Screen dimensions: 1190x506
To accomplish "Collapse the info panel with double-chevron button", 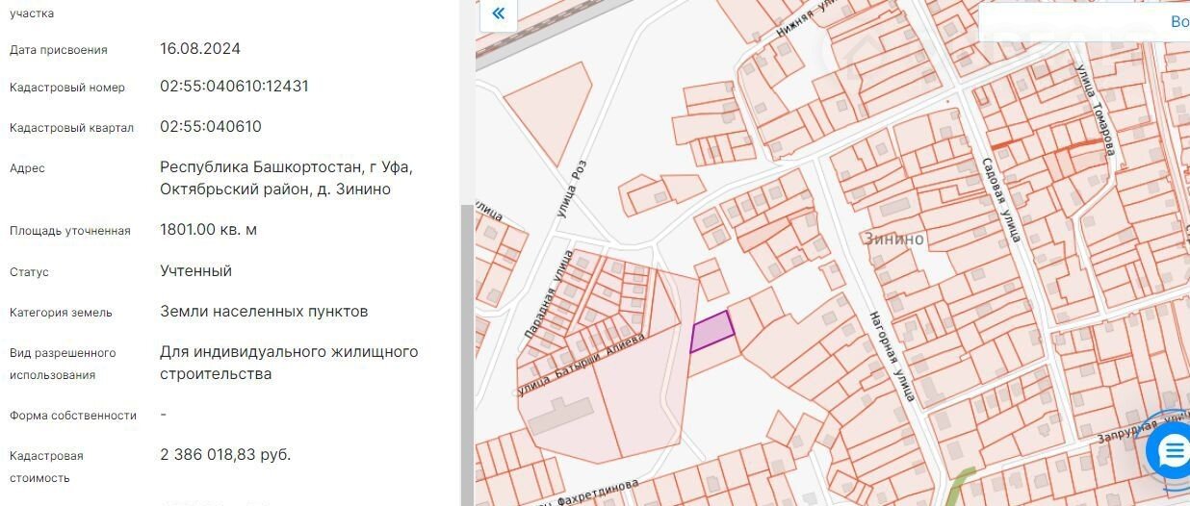I will pyautogui.click(x=497, y=14).
